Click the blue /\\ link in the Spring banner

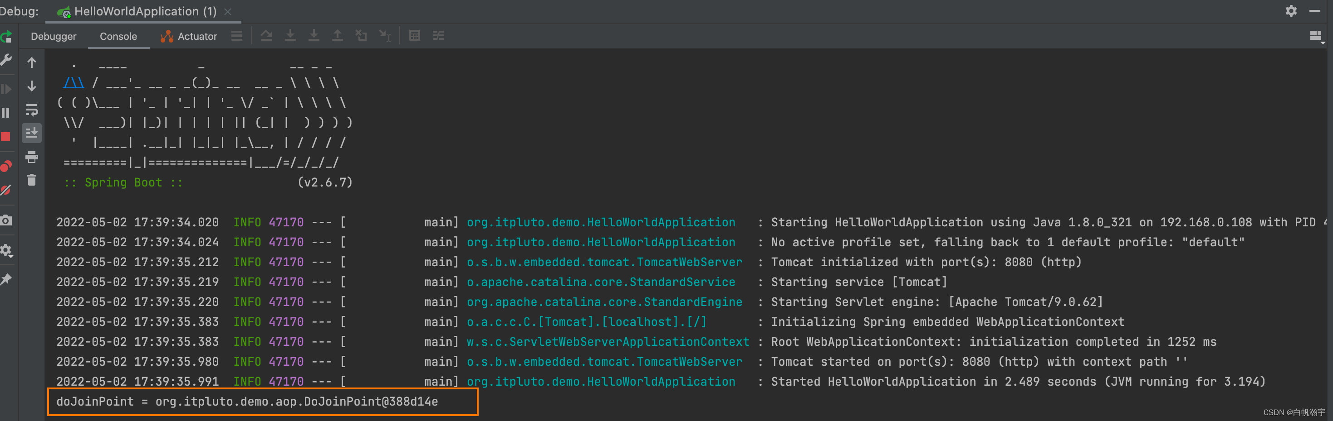tap(74, 83)
